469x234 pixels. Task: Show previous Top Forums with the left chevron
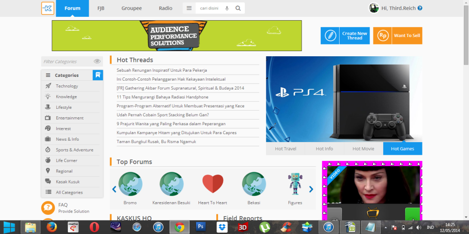click(114, 189)
